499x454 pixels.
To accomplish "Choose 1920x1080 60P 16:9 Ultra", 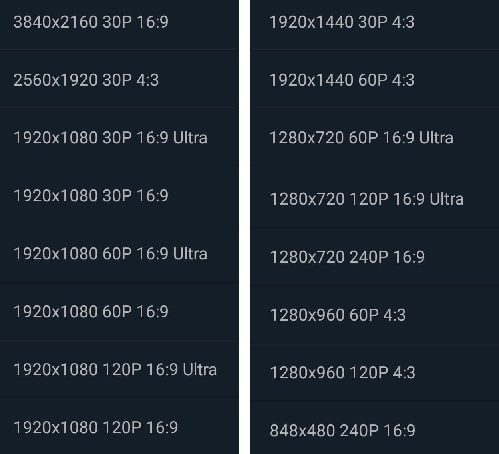I will tap(110, 254).
